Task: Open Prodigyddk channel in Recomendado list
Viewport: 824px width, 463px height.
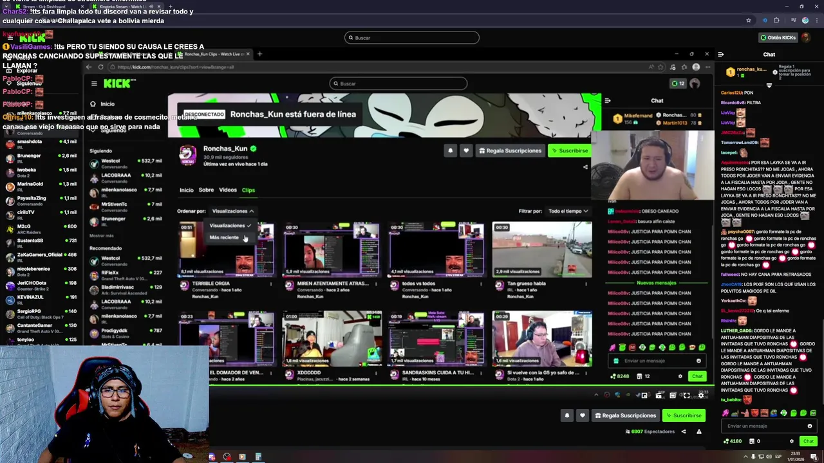Action: click(x=126, y=333)
